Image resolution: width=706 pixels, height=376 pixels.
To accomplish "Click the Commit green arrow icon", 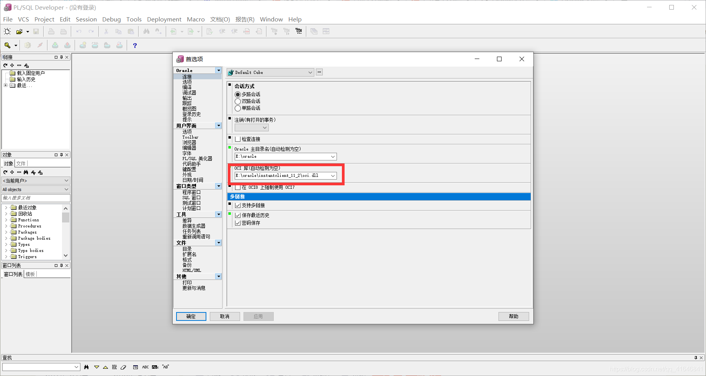I will pyautogui.click(x=55, y=45).
